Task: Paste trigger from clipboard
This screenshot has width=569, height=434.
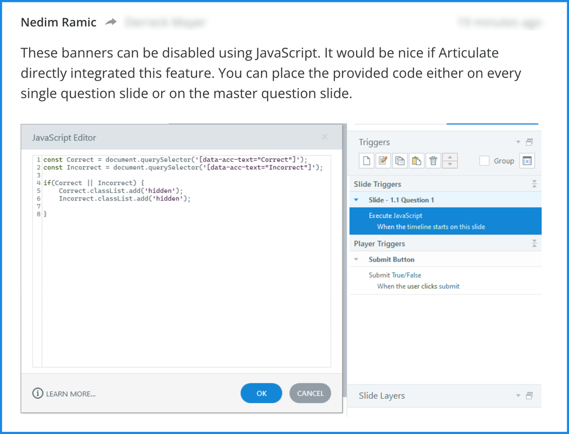Action: click(x=416, y=161)
